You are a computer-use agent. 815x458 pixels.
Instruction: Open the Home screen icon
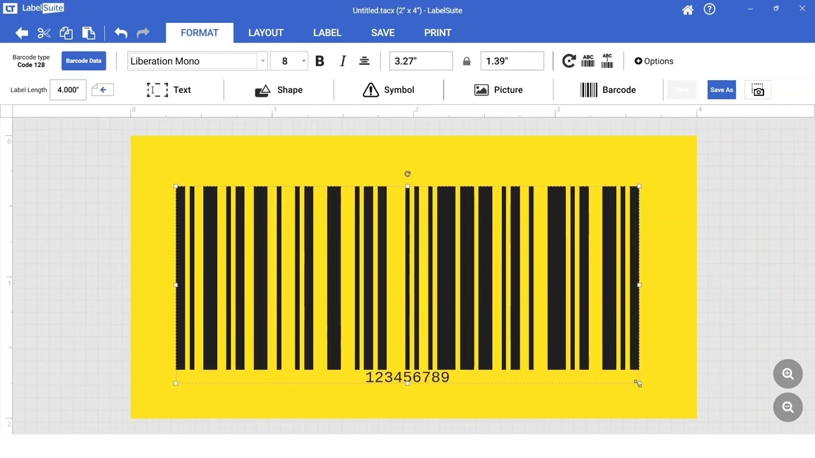[x=688, y=10]
